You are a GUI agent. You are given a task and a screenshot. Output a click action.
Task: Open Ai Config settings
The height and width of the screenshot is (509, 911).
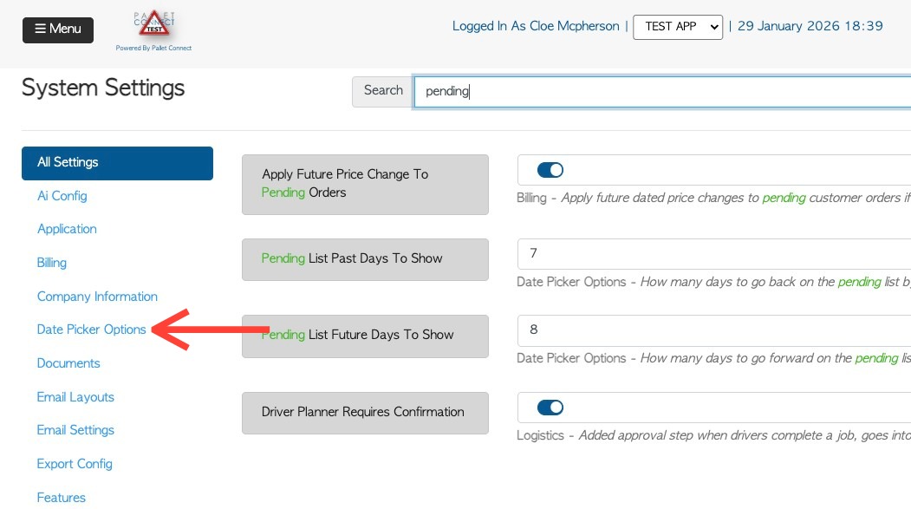click(62, 196)
